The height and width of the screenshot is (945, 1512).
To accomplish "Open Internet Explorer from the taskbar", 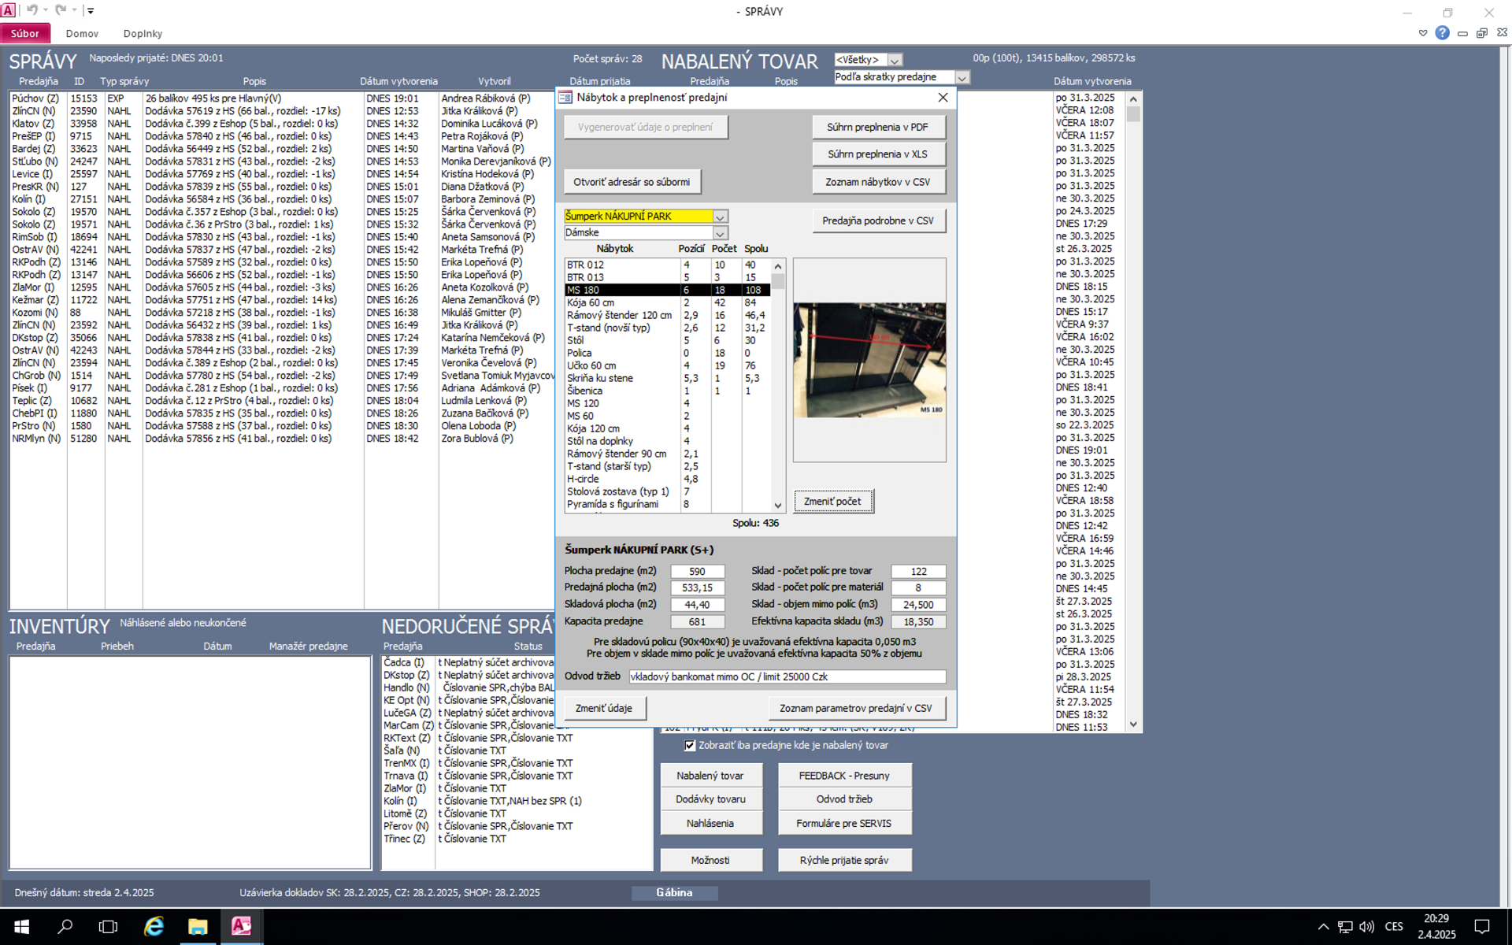I will coord(154,926).
